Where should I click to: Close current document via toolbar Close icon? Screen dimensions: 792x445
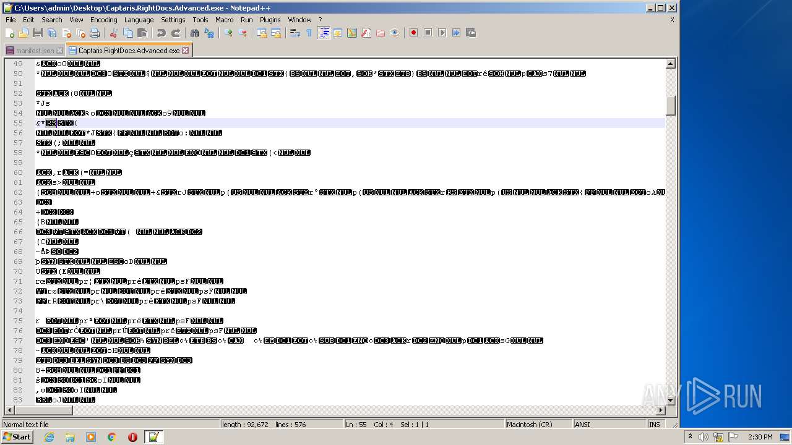[x=66, y=33]
